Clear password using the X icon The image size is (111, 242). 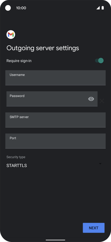[102, 101]
